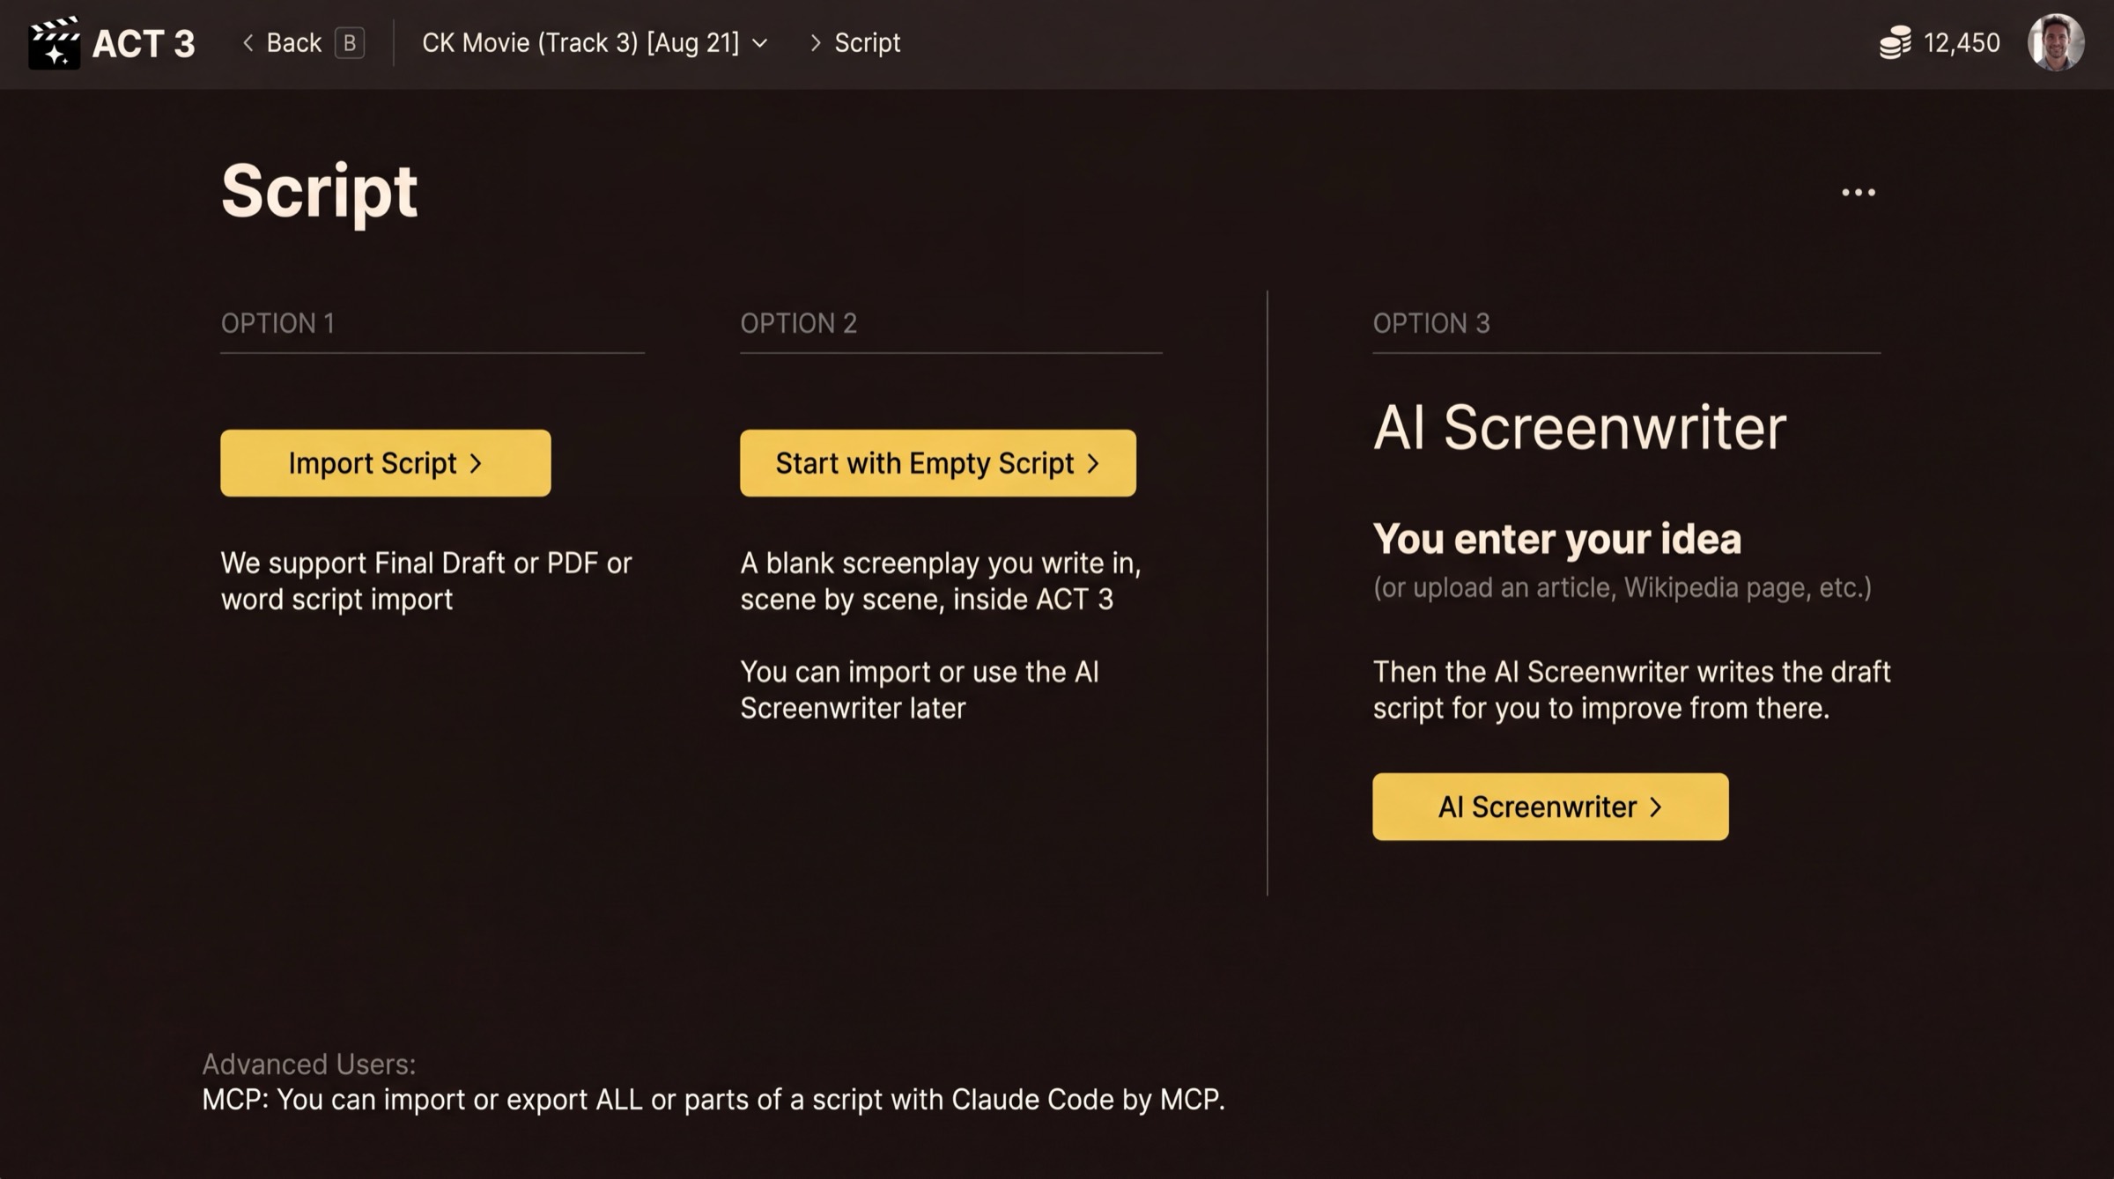Click the AI Screenwriter heading
The height and width of the screenshot is (1179, 2114).
[x=1579, y=428]
